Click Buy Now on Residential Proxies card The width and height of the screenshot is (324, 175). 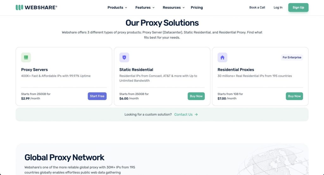click(x=294, y=96)
